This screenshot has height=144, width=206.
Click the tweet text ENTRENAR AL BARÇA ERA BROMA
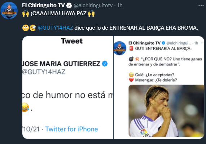tap(154, 28)
